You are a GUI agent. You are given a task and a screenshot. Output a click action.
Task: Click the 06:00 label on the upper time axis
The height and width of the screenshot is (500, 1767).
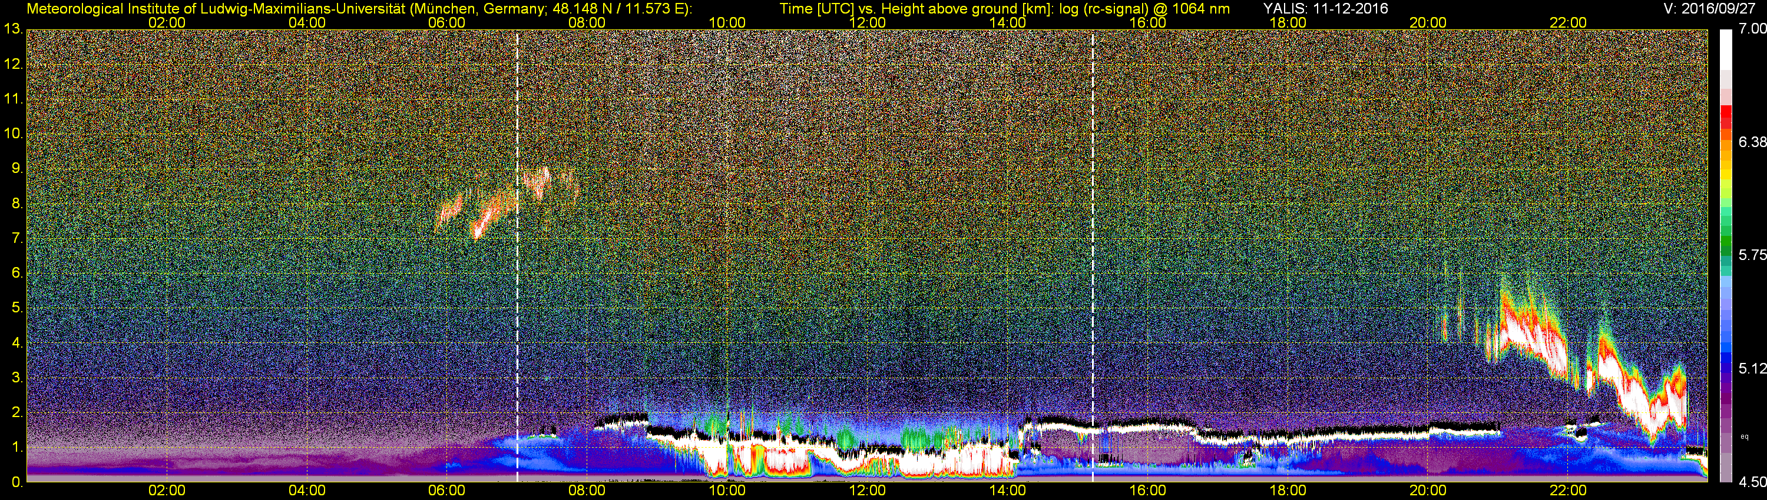[446, 22]
